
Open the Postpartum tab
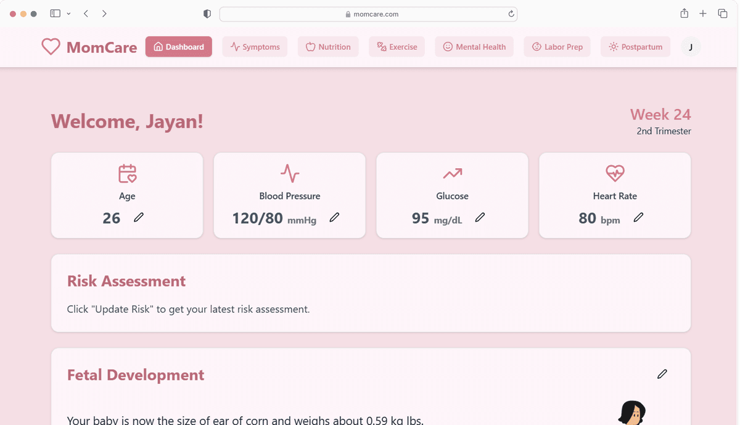(635, 47)
